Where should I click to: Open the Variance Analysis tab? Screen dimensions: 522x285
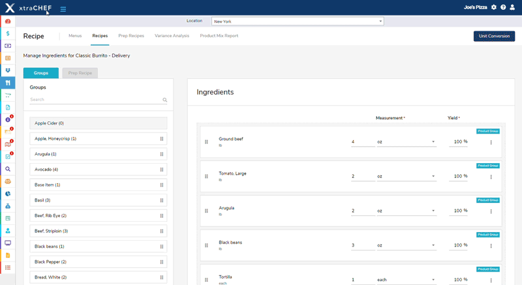coord(172,36)
